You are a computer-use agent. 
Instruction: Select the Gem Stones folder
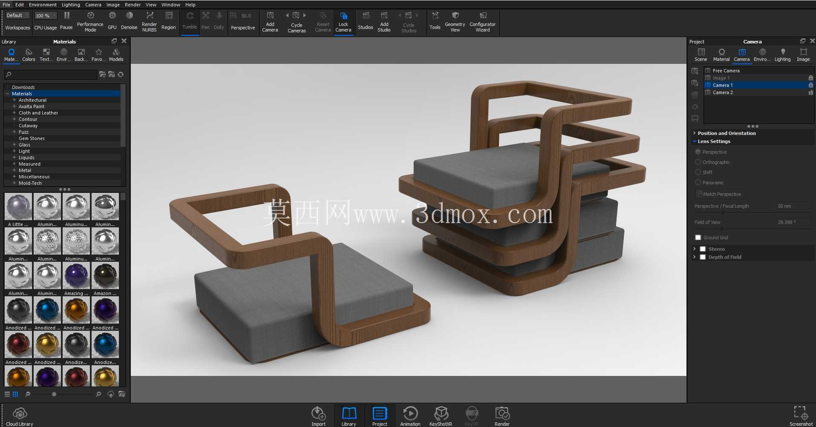click(x=32, y=138)
